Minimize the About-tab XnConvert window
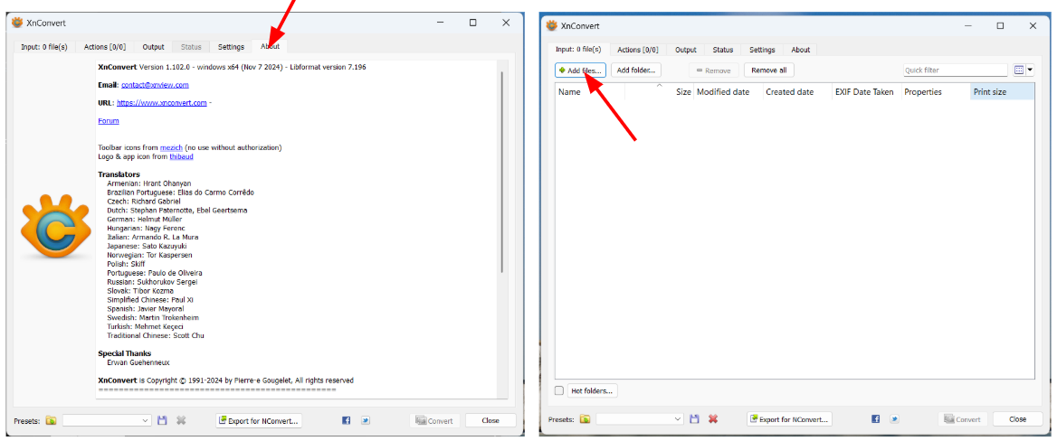This screenshot has width=1057, height=441. [440, 23]
